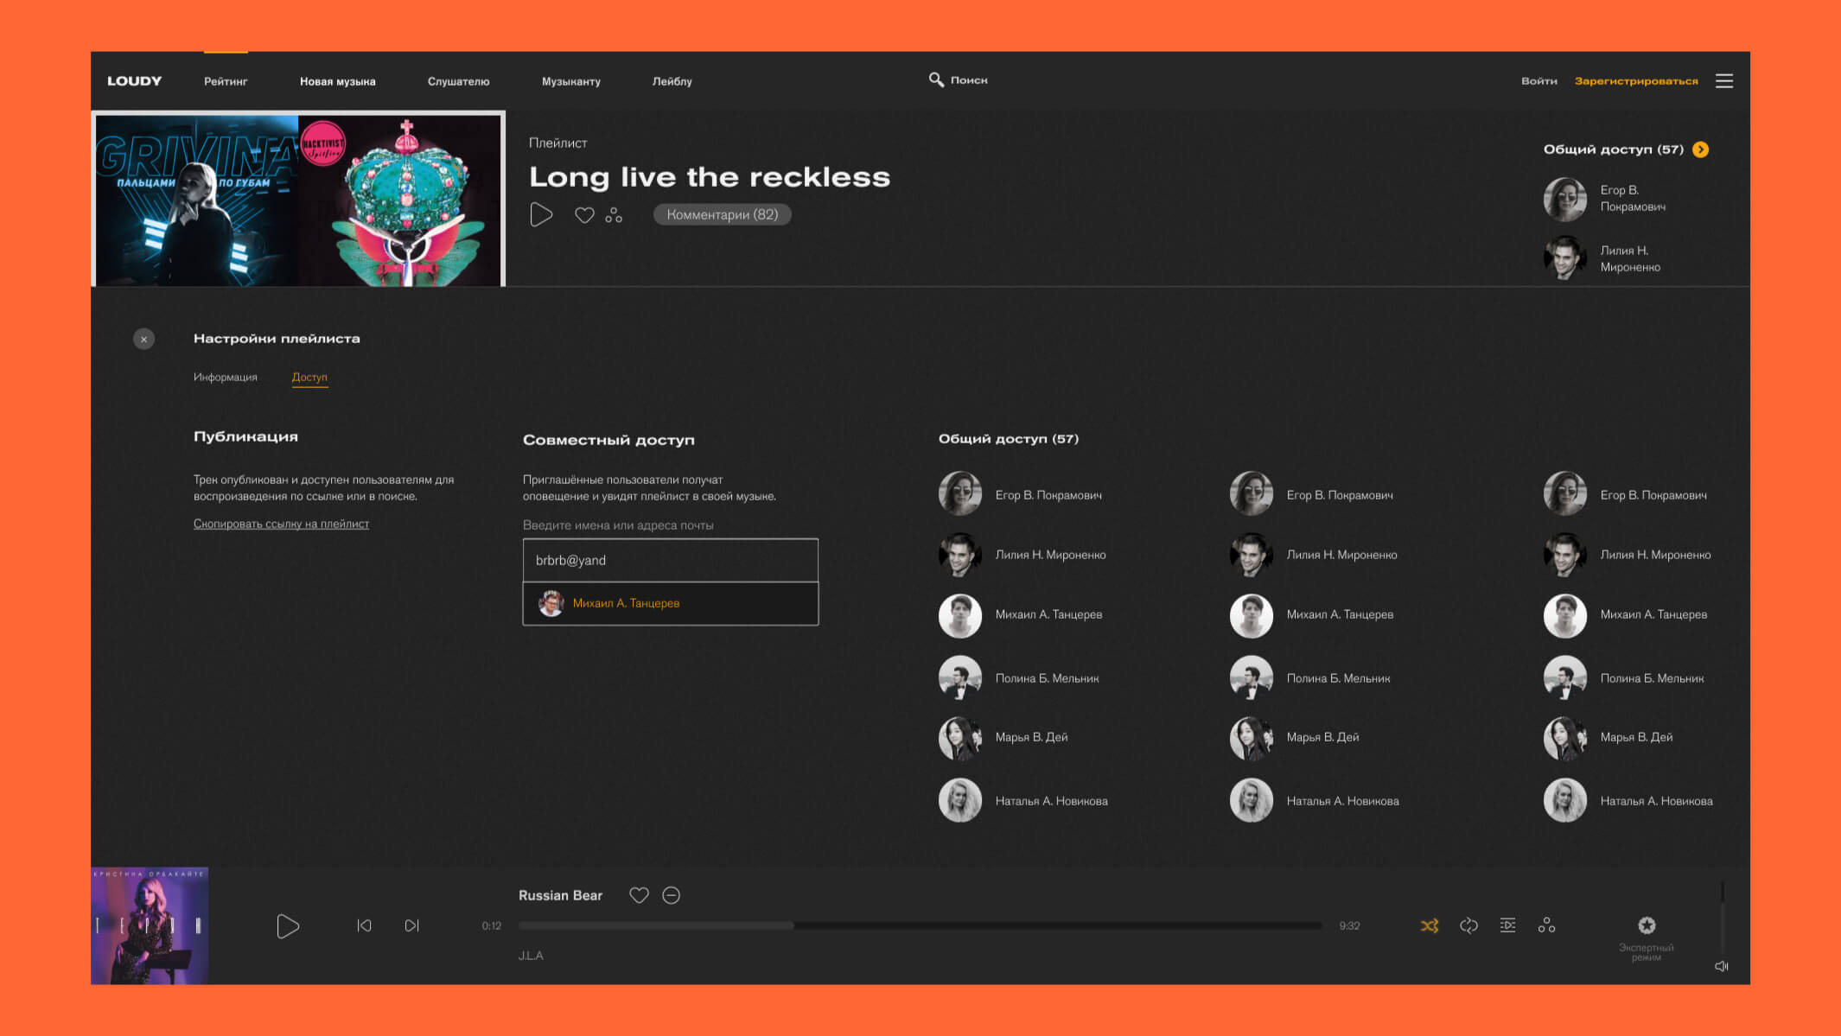Click the search magnifier icon
1841x1036 pixels.
[x=936, y=79]
